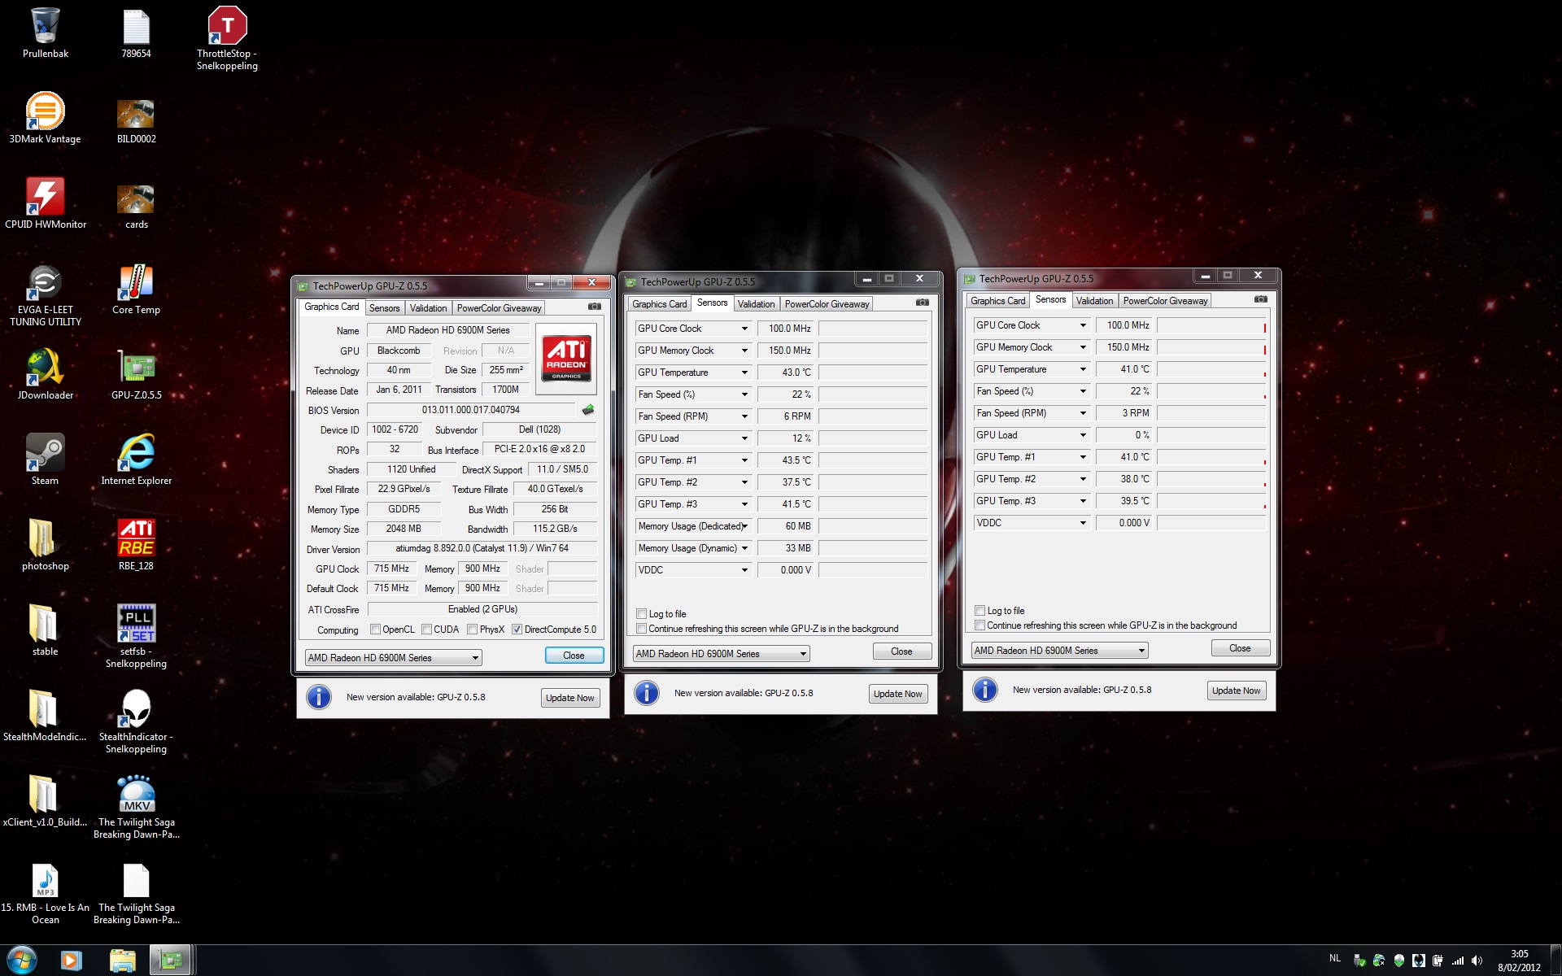
Task: Launch StealthIndicator alien head shortcut
Action: pyautogui.click(x=136, y=709)
